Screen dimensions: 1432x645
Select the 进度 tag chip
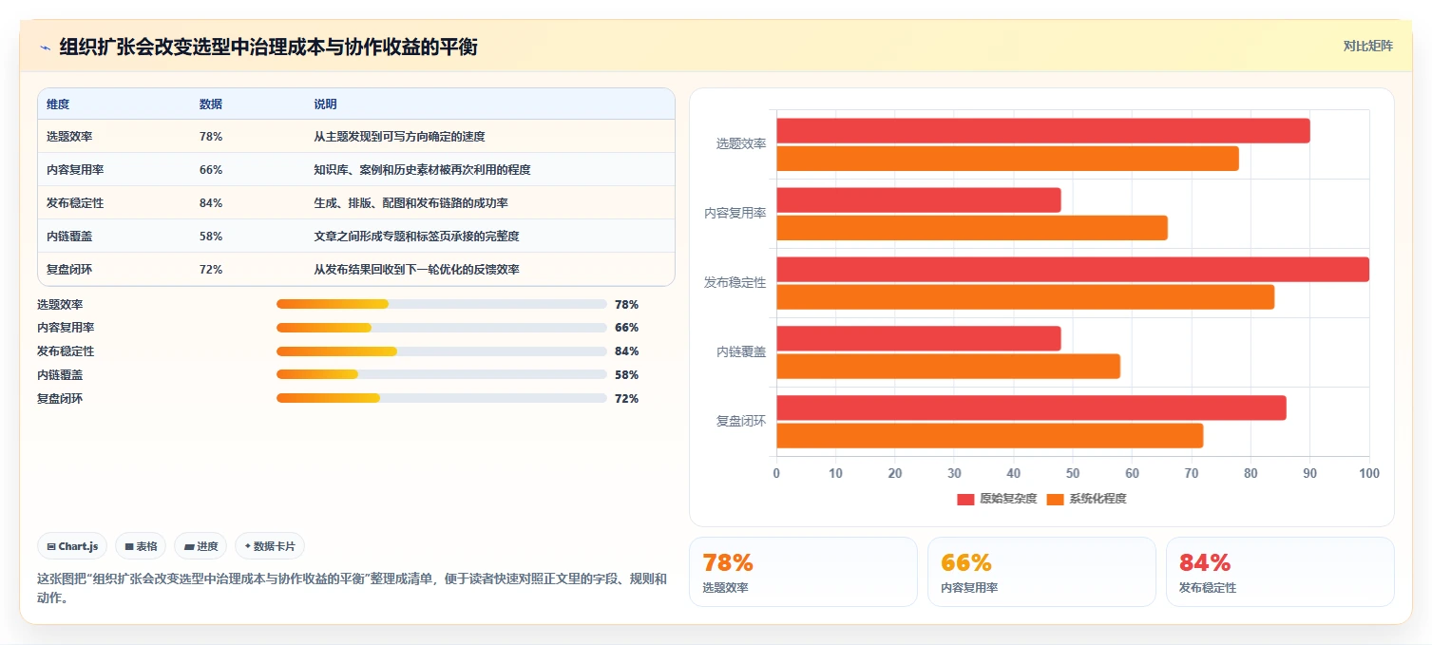tap(200, 546)
